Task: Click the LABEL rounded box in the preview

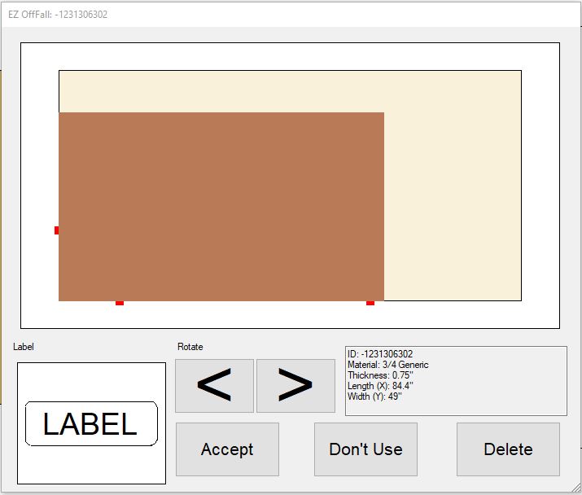Action: (90, 424)
